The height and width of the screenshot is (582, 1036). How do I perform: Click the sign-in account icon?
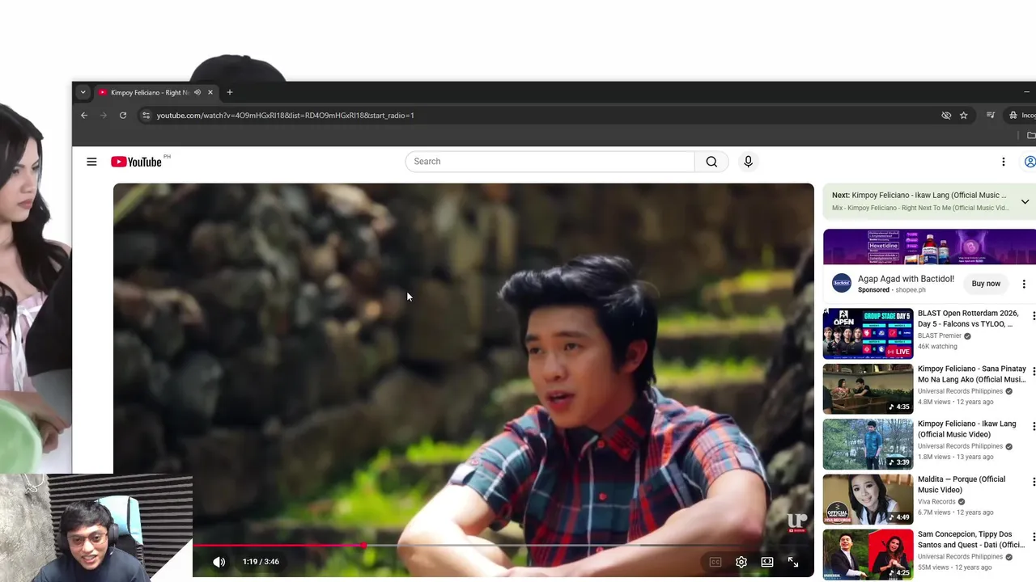(x=1030, y=162)
